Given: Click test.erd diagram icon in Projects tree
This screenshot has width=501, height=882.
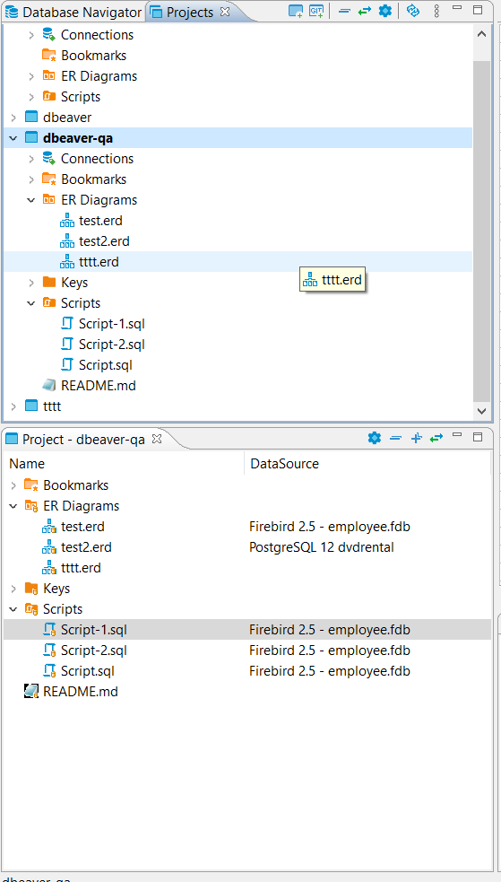Looking at the screenshot, I should [x=67, y=221].
